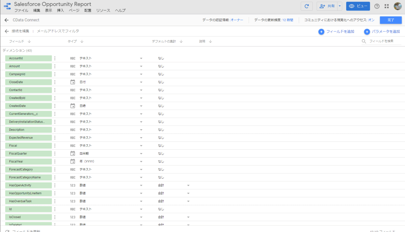This screenshot has width=405, height=232.
Task: Click the フィールドを検索 search input
Action: 385,41
